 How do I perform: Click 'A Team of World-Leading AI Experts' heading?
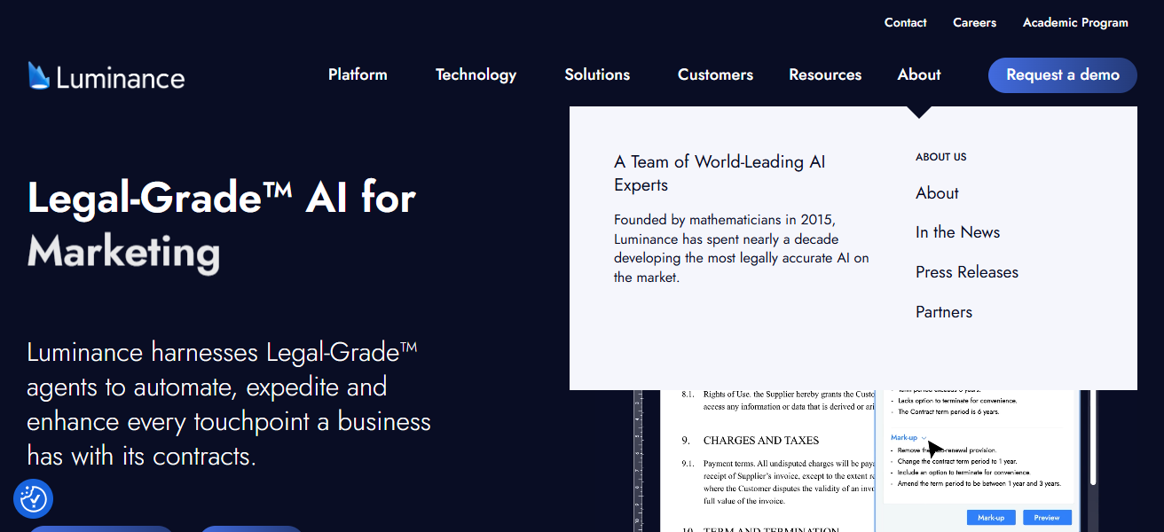(x=720, y=174)
